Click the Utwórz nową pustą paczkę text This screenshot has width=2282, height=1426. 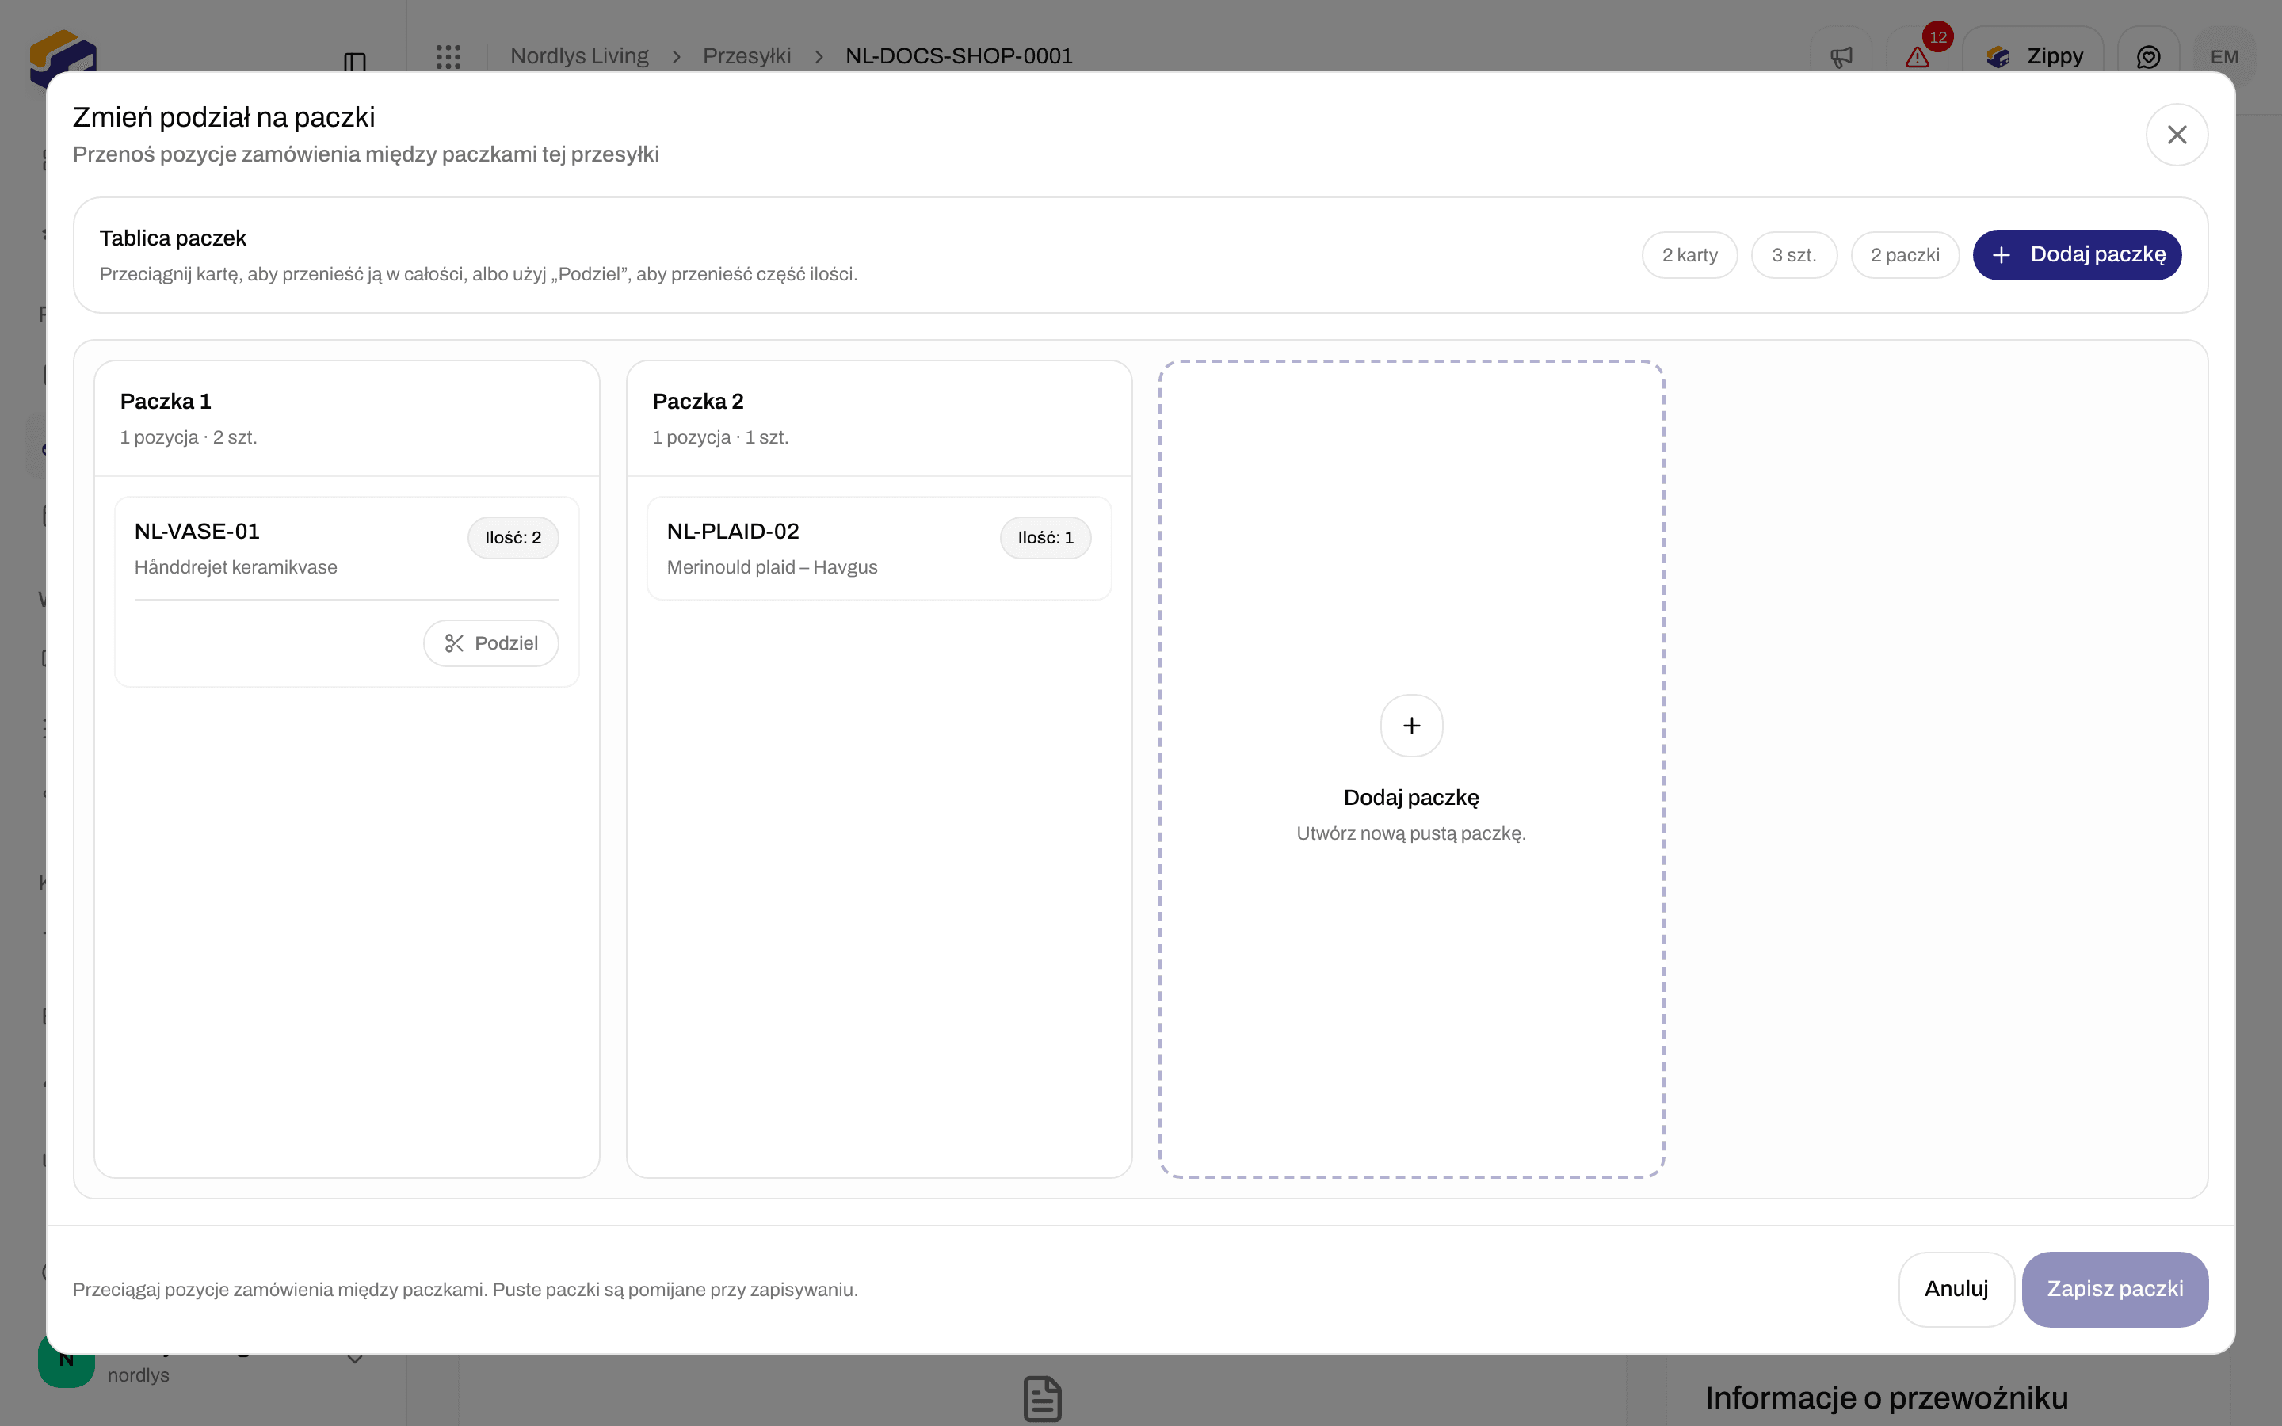[1410, 833]
